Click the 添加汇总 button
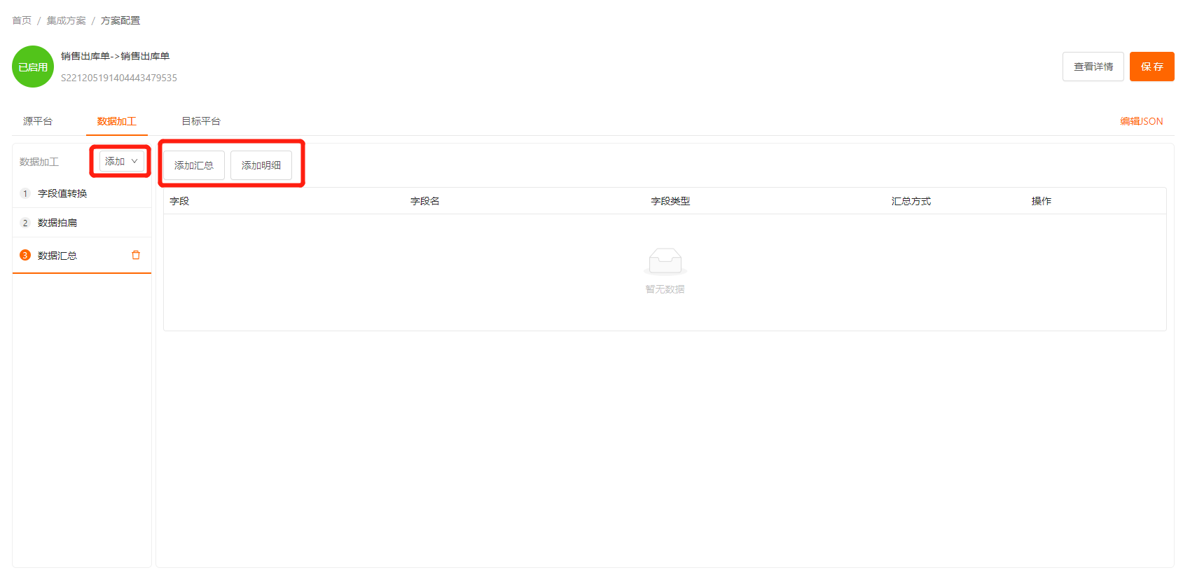The height and width of the screenshot is (582, 1183). pyautogui.click(x=194, y=165)
